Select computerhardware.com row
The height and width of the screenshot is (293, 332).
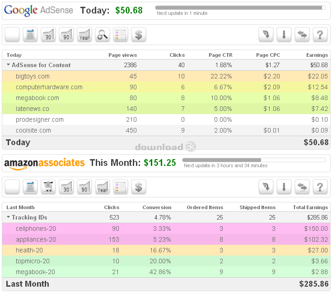[x=166, y=87]
